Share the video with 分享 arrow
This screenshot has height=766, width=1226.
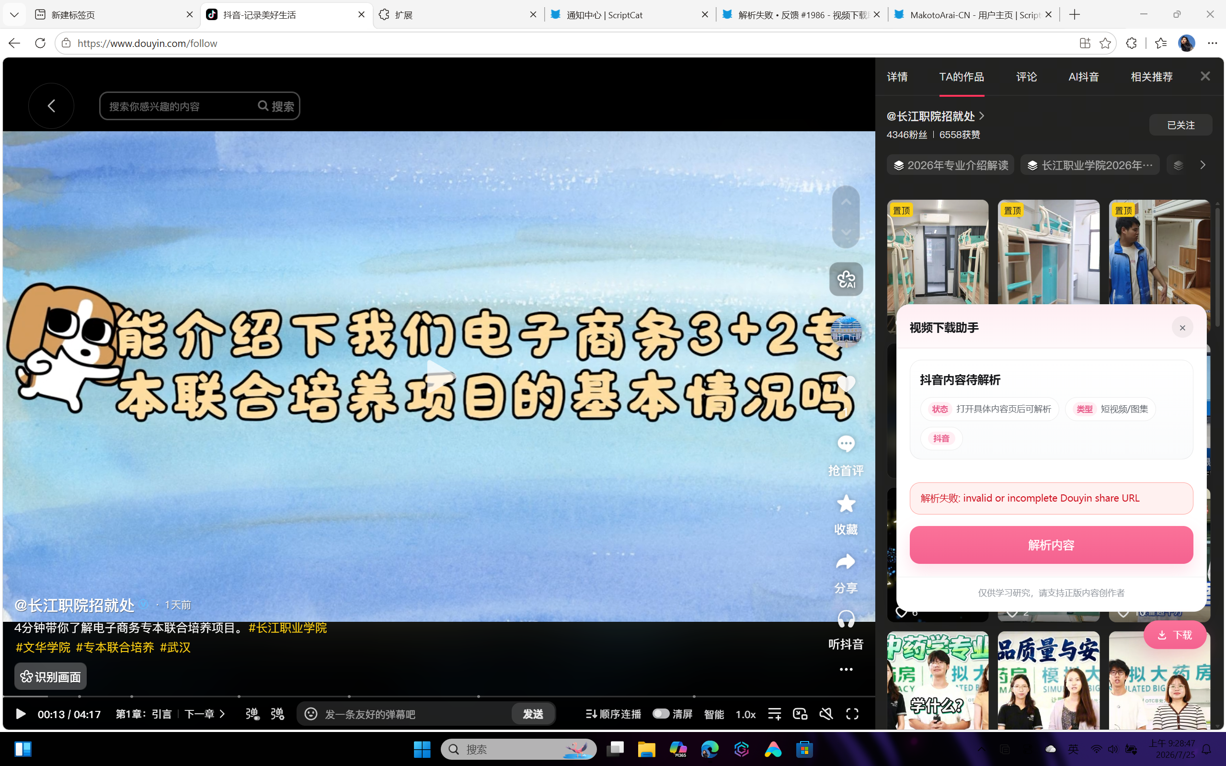846,561
